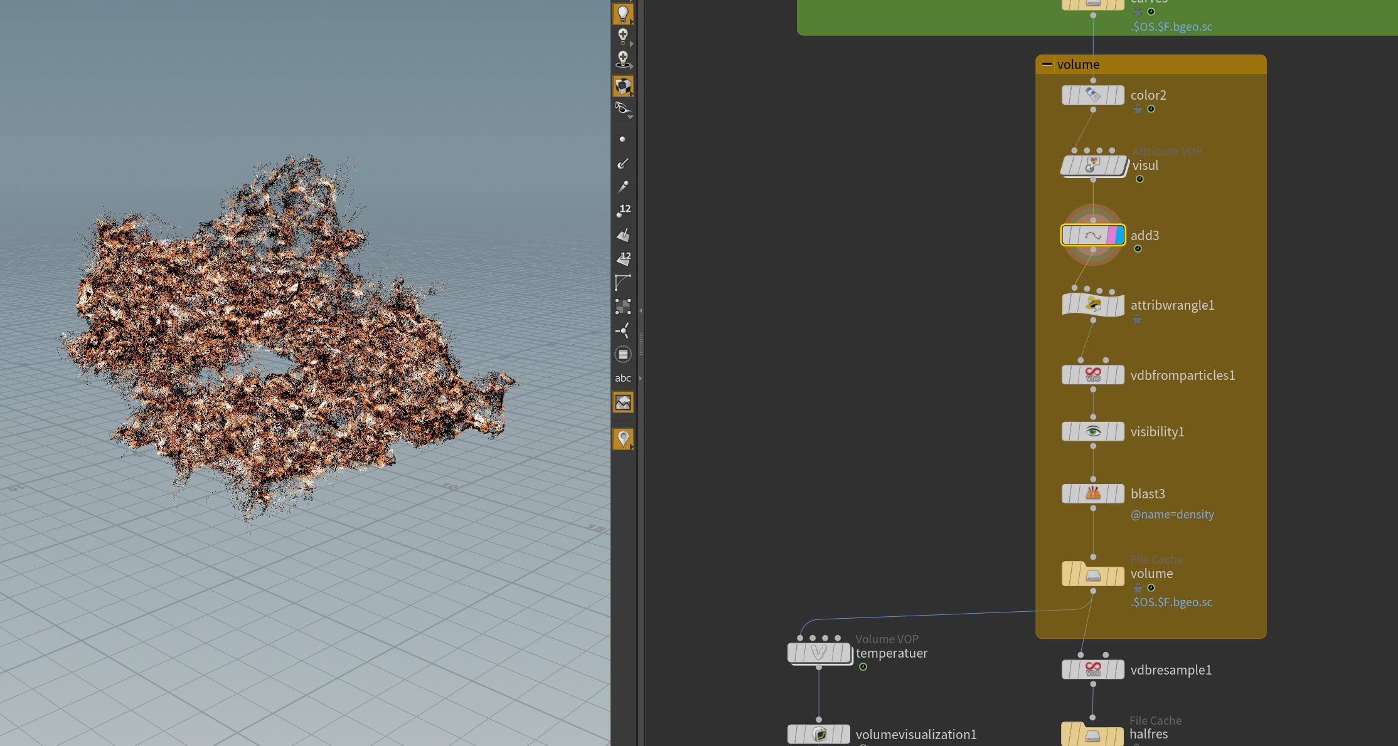The height and width of the screenshot is (746, 1398).
Task: Toggle the background image display icon
Action: 622,402
